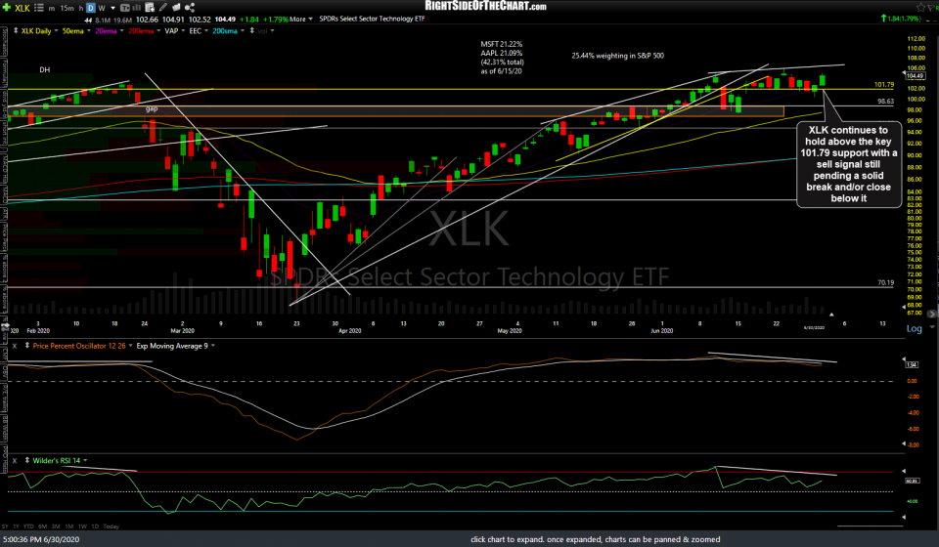Set chart range to 1Y
This screenshot has width=939, height=547.
point(16,526)
